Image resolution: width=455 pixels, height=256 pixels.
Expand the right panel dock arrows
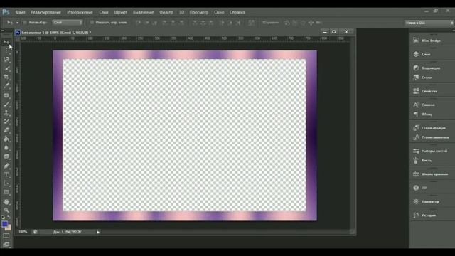[x=454, y=30]
